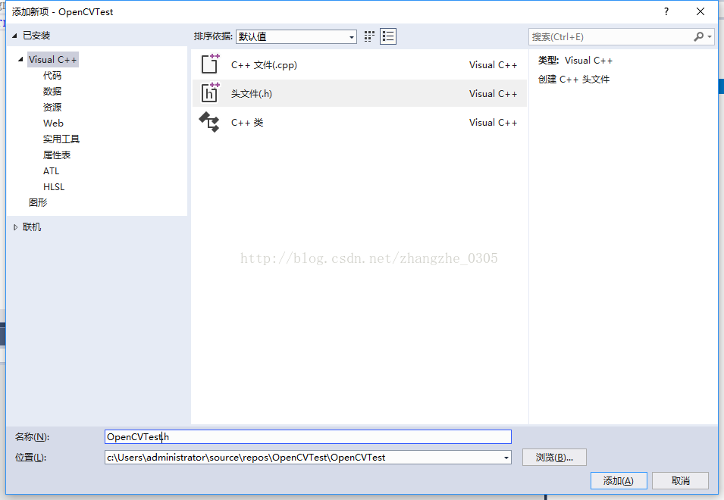Select the 属性表 category
This screenshot has width=724, height=500.
pyautogui.click(x=57, y=155)
